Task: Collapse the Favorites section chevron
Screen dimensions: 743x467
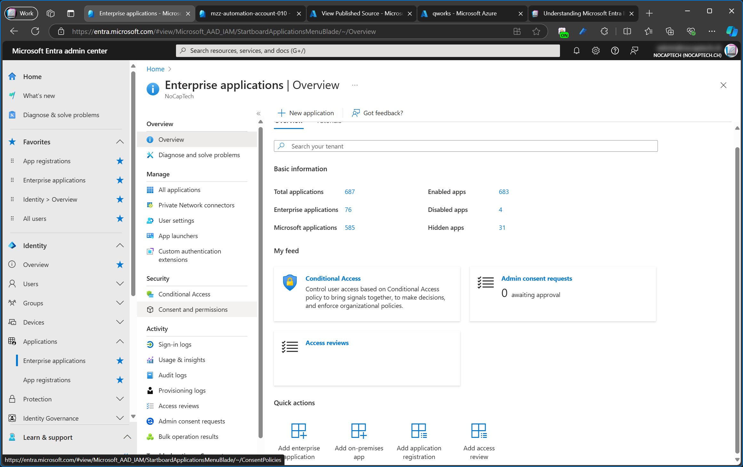Action: (x=120, y=142)
